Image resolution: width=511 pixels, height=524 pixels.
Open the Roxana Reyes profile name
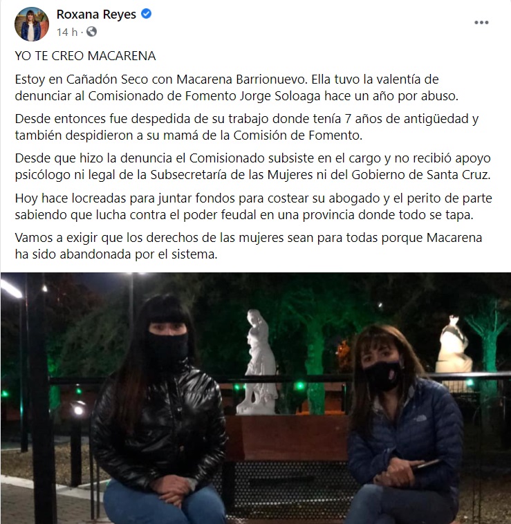[96, 15]
